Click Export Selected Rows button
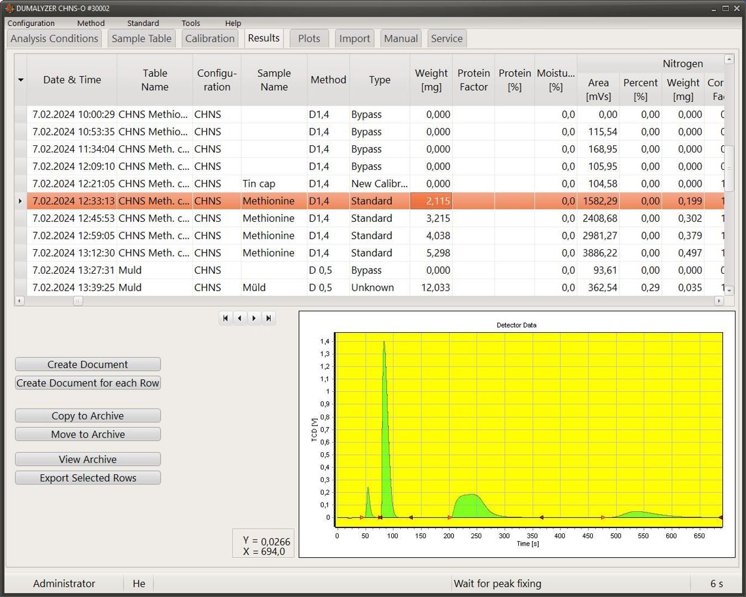Image resolution: width=746 pixels, height=597 pixels. pyautogui.click(x=88, y=478)
